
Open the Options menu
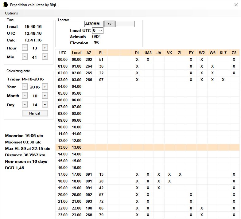pos(11,13)
